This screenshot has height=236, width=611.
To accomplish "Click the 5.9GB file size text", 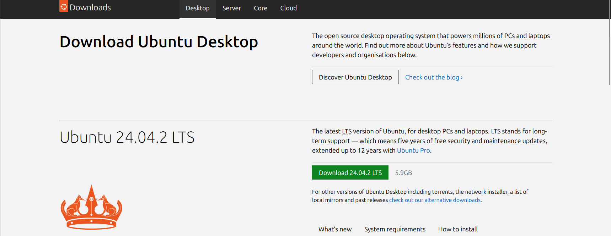I will click(x=403, y=173).
